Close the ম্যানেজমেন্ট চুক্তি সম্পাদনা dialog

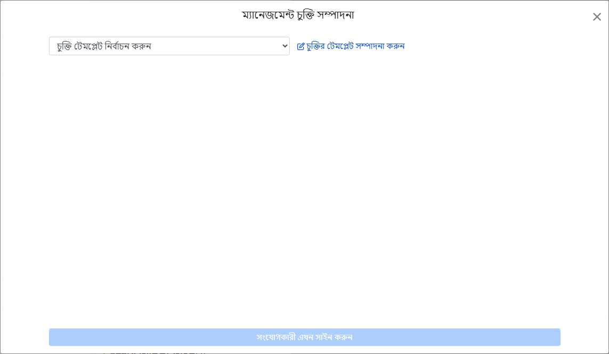(597, 17)
